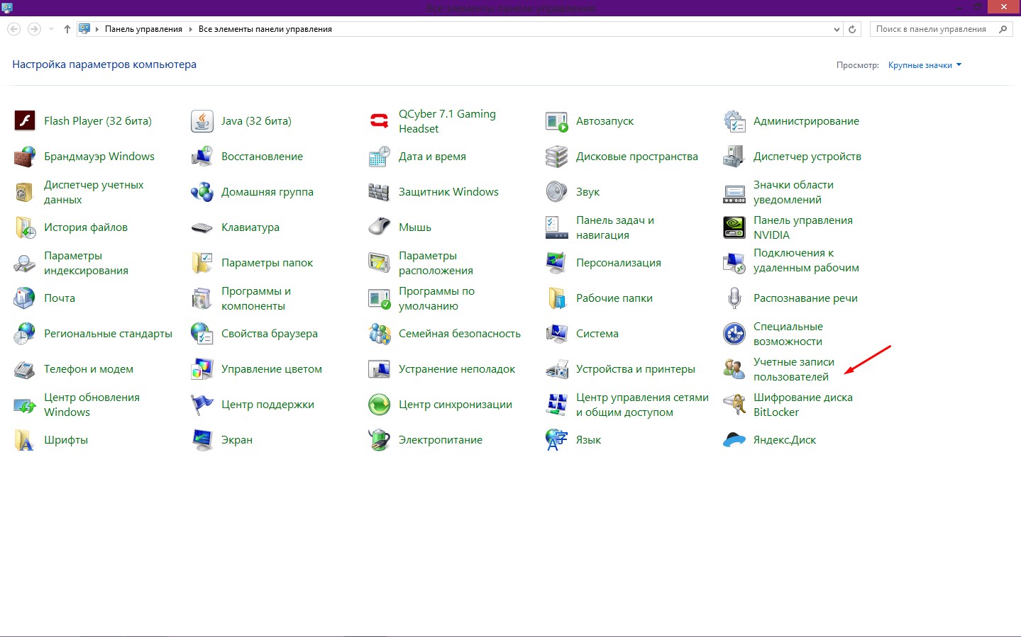Open the Java (32 бита) icon
The height and width of the screenshot is (637, 1021).
(x=202, y=121)
